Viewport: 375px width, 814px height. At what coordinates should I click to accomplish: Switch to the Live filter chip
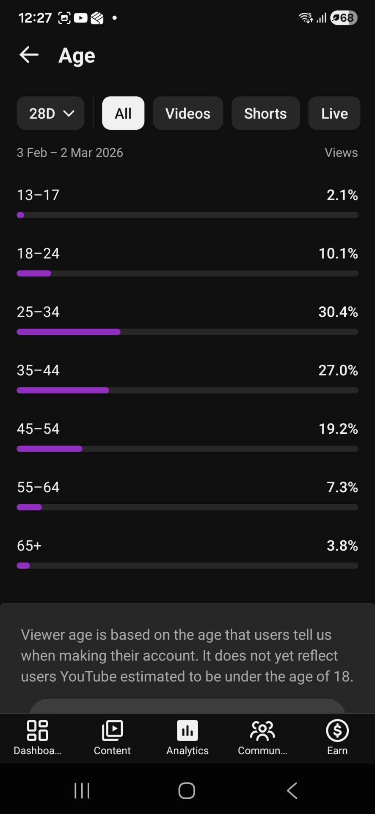tap(334, 113)
